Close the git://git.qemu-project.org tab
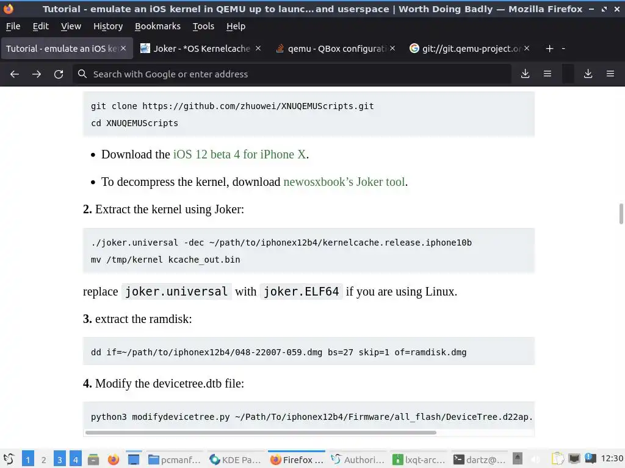The height and width of the screenshot is (468, 625). (x=527, y=48)
